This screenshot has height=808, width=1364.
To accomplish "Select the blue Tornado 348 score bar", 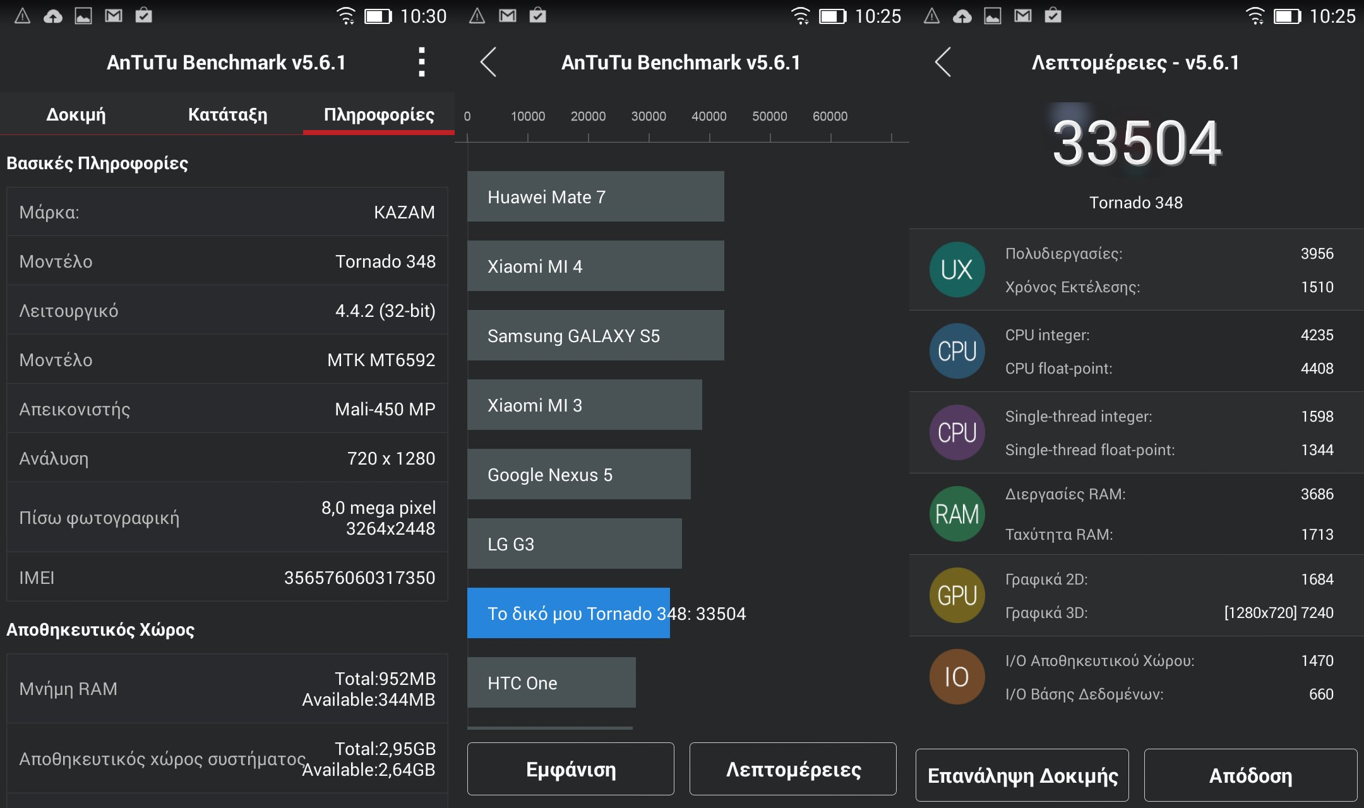I will [x=568, y=613].
